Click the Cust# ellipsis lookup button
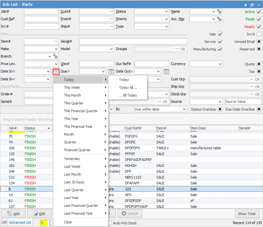Image resolution: width=263 pixels, height=227 pixels. tap(111, 12)
